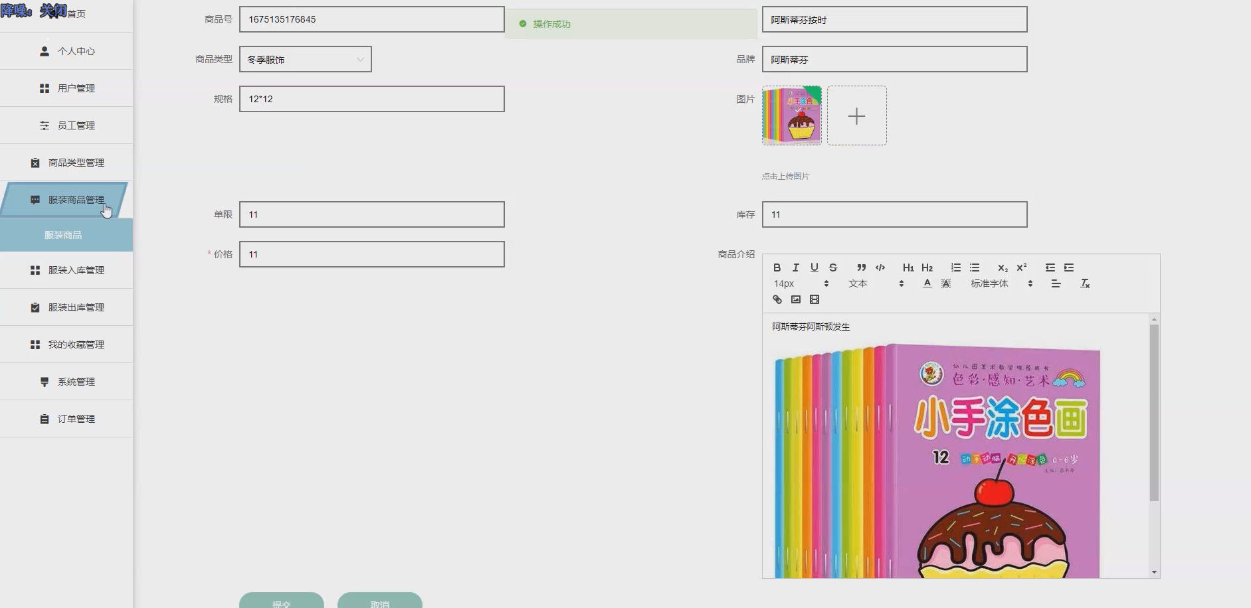Collapse 服装商品管理 sidebar menu
The width and height of the screenshot is (1251, 608).
point(65,200)
